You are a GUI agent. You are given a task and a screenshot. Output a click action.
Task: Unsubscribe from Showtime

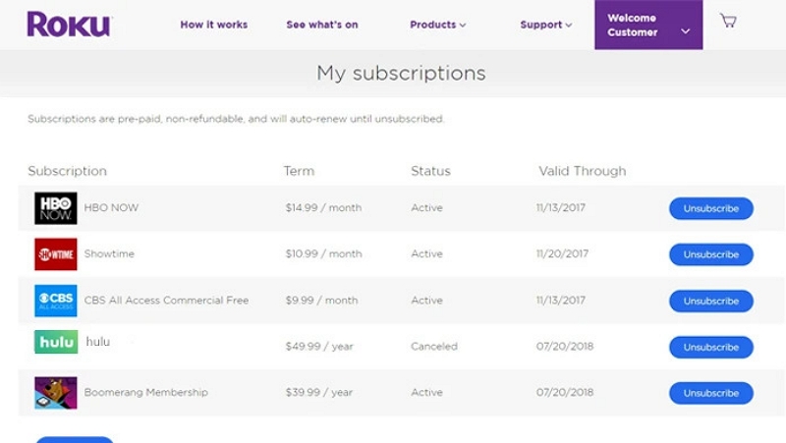pyautogui.click(x=710, y=254)
